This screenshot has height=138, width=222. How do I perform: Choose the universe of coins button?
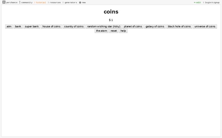coord(205,26)
